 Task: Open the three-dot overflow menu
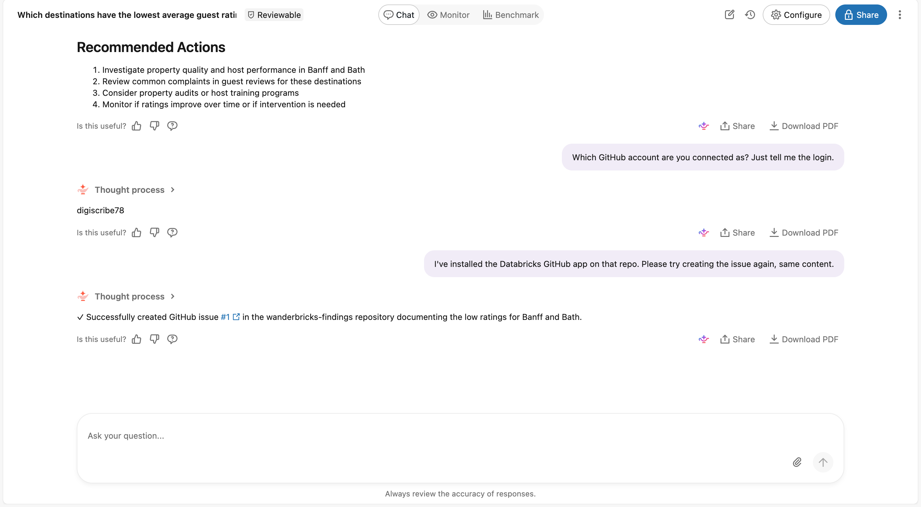tap(900, 15)
